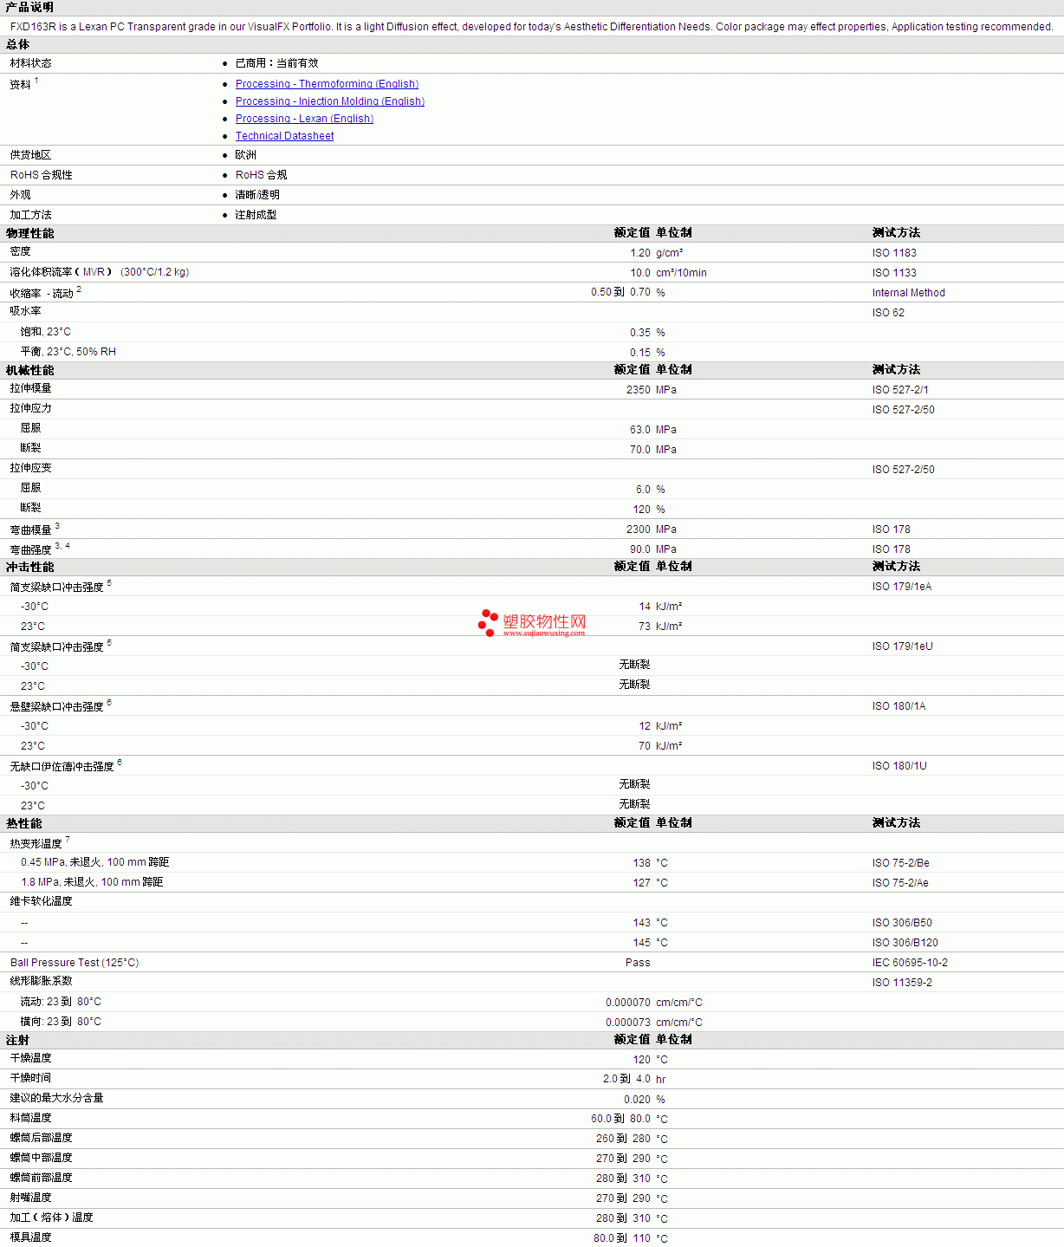This screenshot has height=1247, width=1064.
Task: Select the 弯曲强度 row label
Action: point(30,549)
